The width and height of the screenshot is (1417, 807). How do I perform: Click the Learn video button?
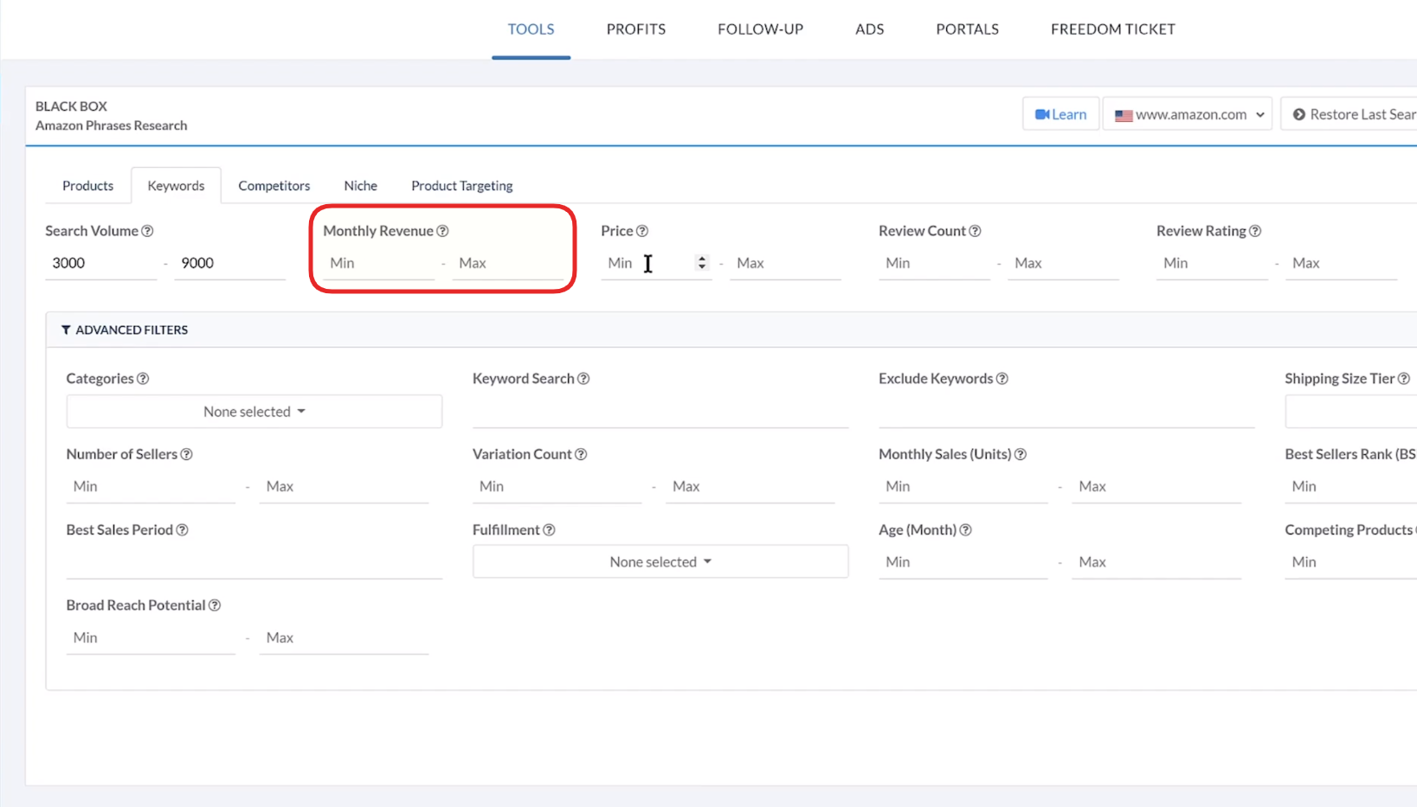click(1060, 114)
